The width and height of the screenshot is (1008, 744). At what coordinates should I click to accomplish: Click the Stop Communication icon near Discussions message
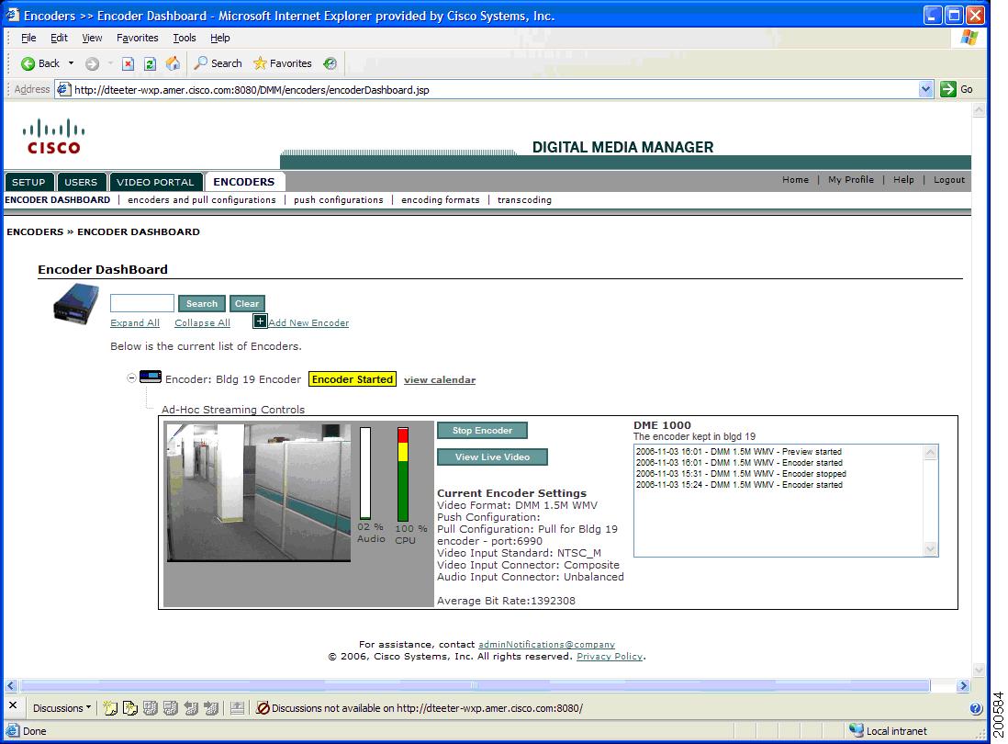pyautogui.click(x=263, y=708)
